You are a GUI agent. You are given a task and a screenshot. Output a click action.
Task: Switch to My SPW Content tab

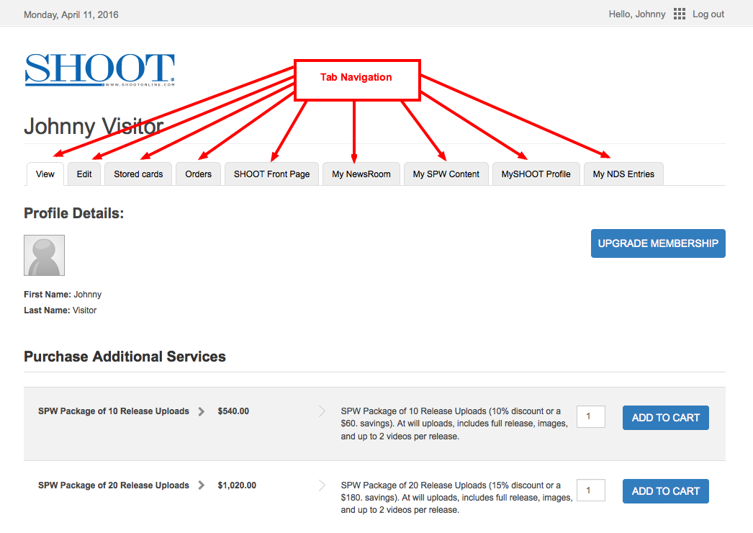(x=446, y=174)
